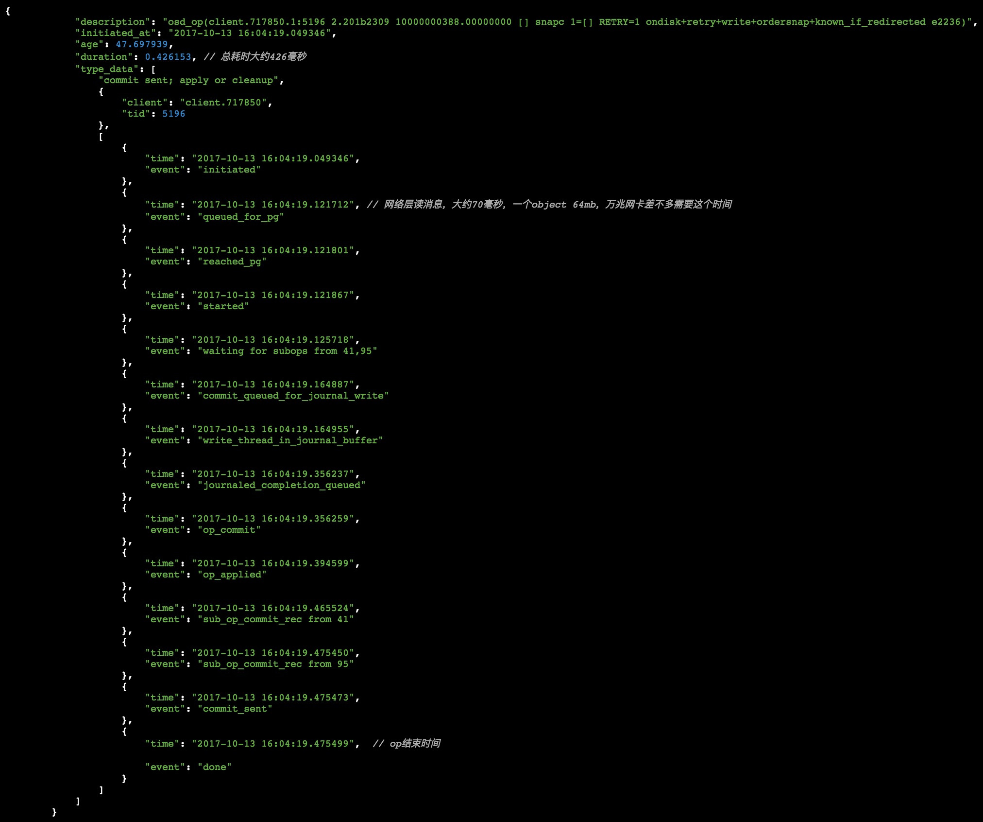
Task: Click the "sub_op_commit_rec from 95" text
Action: (275, 664)
